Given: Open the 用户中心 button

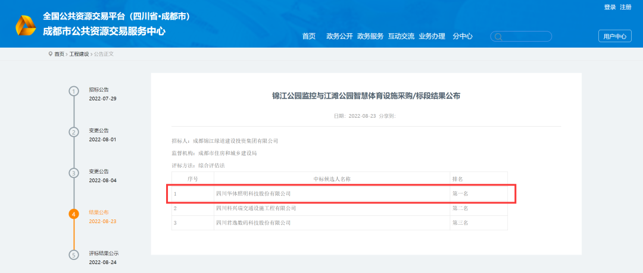Looking at the screenshot, I should tap(614, 36).
